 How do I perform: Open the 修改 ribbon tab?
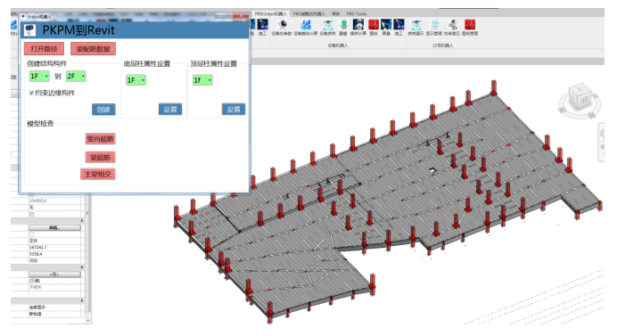[335, 13]
